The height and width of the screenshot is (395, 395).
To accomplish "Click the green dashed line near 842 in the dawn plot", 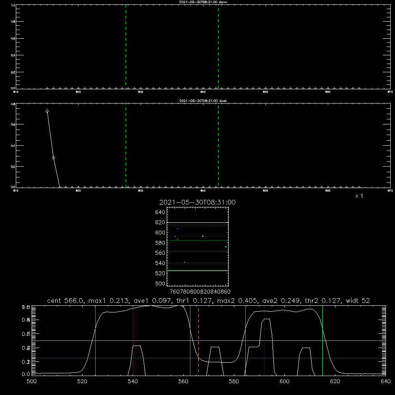I will click(218, 47).
